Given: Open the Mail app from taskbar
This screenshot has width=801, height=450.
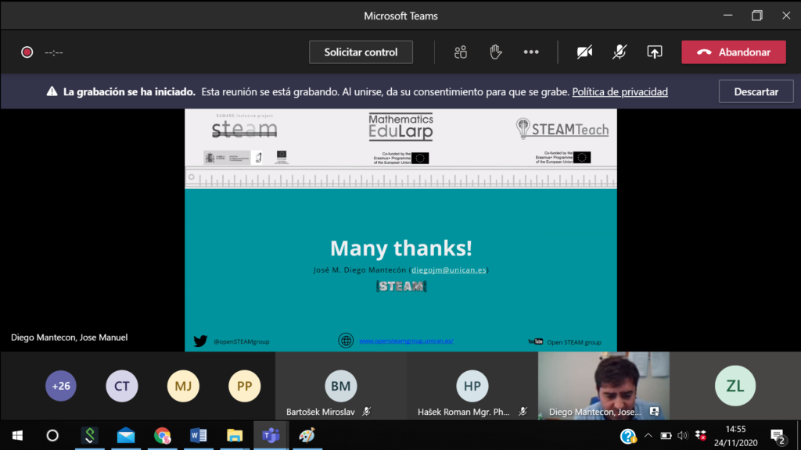Looking at the screenshot, I should [x=126, y=436].
